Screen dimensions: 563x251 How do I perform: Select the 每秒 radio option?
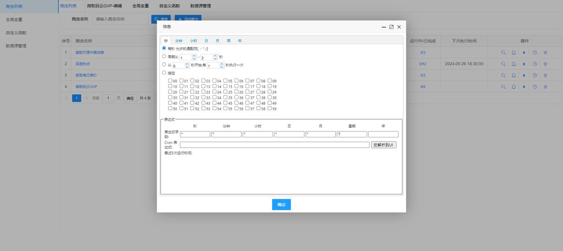coord(164,48)
